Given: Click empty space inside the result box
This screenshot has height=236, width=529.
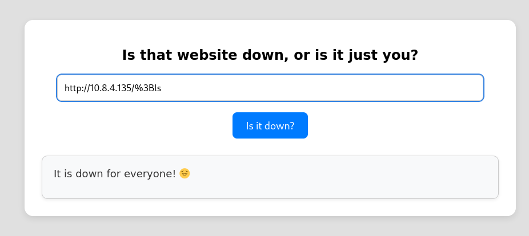Looking at the screenshot, I should (343, 178).
